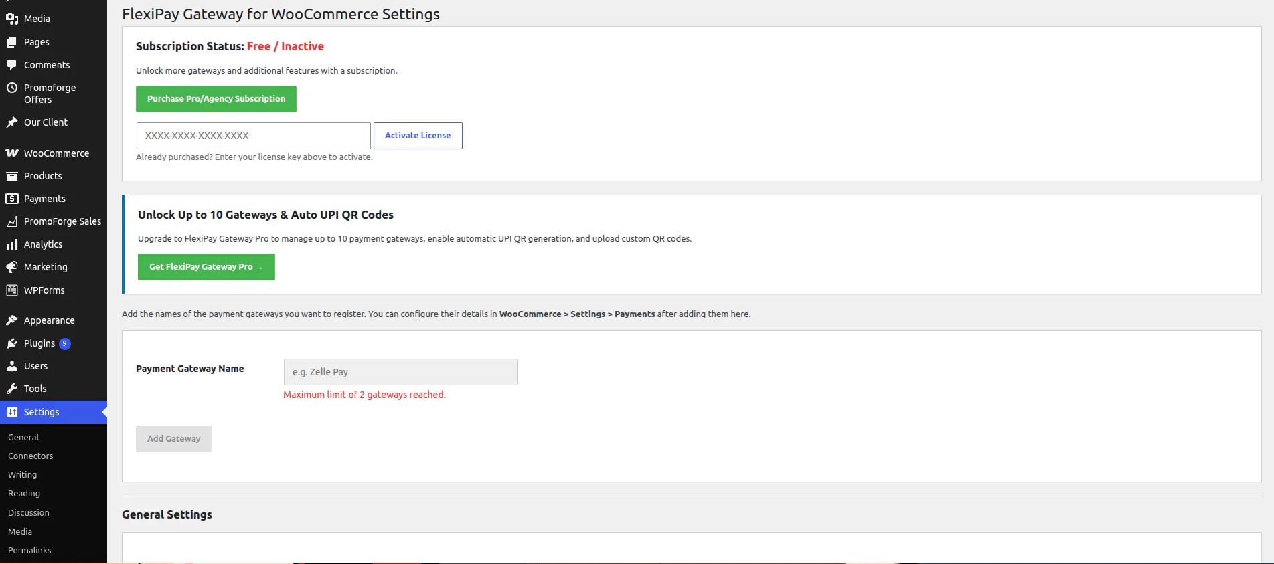Click the WooCommerce logo icon
The width and height of the screenshot is (1274, 564).
[12, 153]
